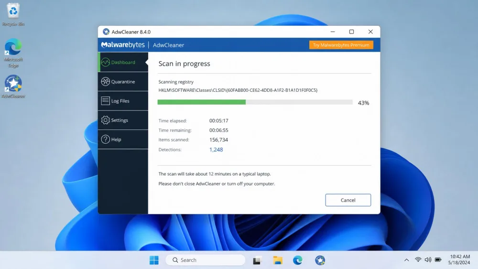Click AdwCleaner icon on the taskbar
478x269 pixels.
[x=320, y=260]
